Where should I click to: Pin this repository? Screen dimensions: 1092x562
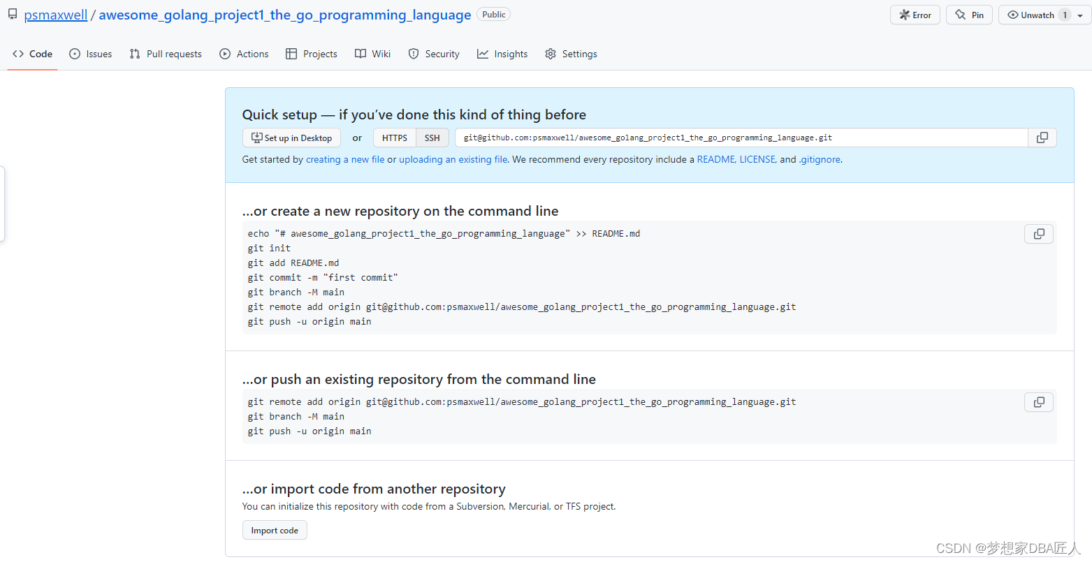(x=969, y=15)
